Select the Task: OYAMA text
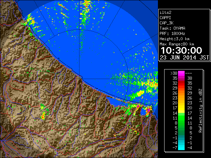The height and width of the screenshot is (158, 211). click(172, 28)
